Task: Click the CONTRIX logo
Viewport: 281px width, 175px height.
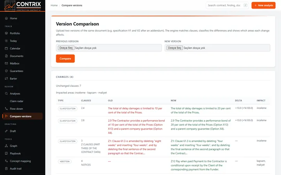Action: pyautogui.click(x=23, y=5)
